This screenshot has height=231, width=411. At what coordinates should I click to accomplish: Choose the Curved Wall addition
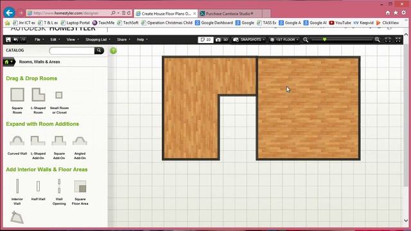click(17, 141)
